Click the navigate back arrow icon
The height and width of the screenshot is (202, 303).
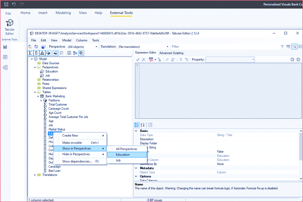tap(292, 60)
